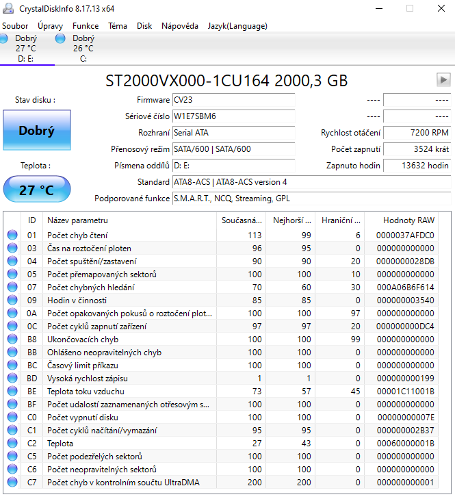Image resolution: width=455 pixels, height=499 pixels.
Task: Open the Funkce menu
Action: coord(86,26)
